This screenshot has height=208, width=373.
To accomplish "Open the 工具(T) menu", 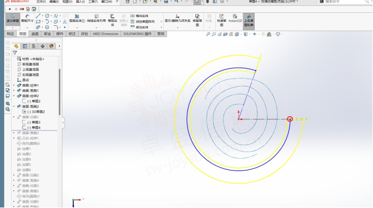I will coord(93,2).
